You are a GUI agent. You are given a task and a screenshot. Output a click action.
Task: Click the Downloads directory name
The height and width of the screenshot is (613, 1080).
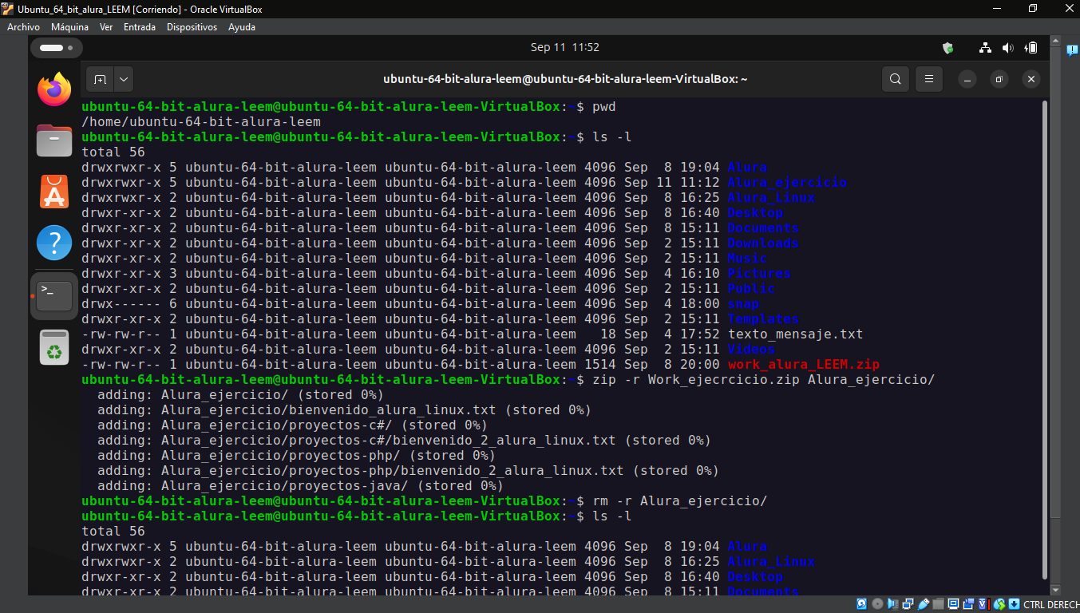pyautogui.click(x=763, y=243)
